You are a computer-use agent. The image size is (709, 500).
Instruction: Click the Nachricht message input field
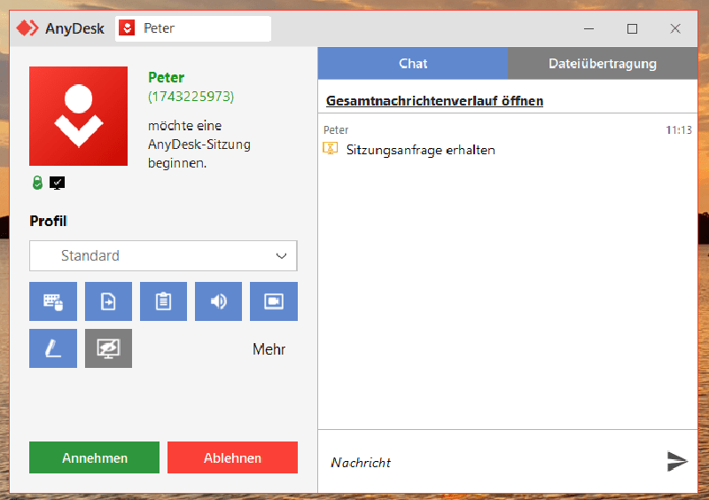click(487, 462)
